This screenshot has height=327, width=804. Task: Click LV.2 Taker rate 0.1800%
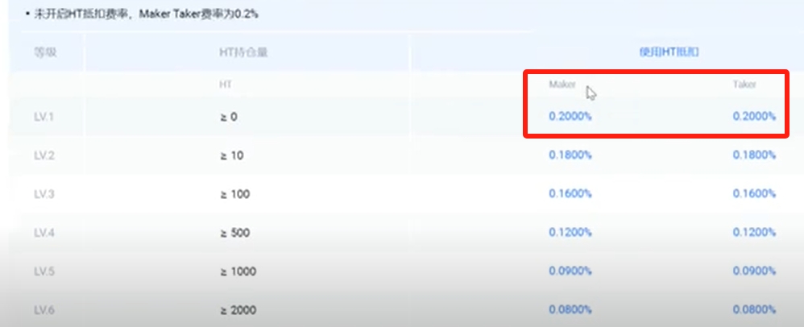(x=754, y=155)
